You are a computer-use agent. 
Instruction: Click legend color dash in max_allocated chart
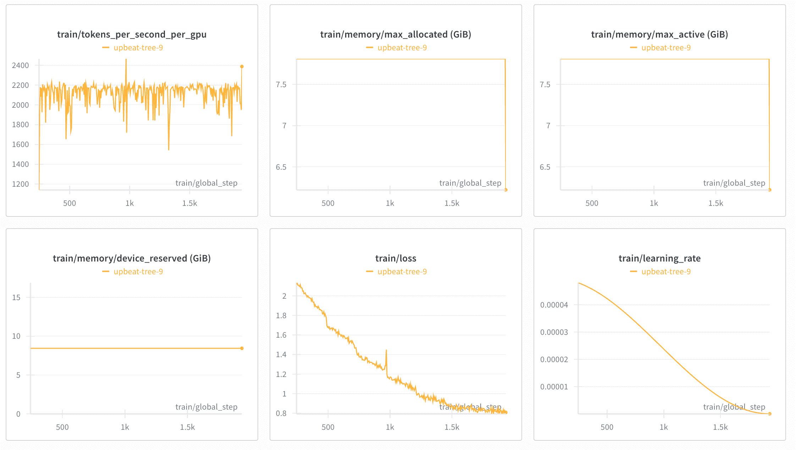369,48
